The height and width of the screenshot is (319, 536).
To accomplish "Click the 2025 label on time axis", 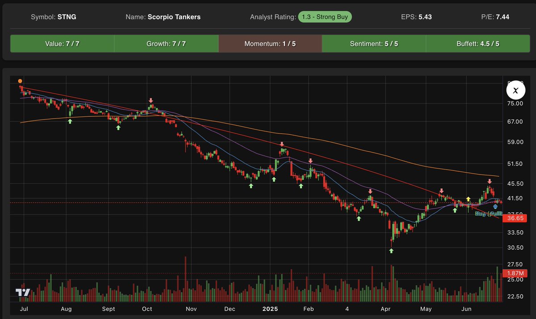I will coord(270,309).
